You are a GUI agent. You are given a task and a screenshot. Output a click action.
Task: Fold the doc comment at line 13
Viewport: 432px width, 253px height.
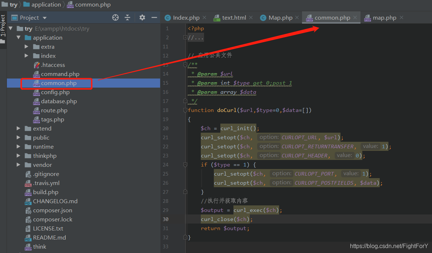(x=185, y=65)
